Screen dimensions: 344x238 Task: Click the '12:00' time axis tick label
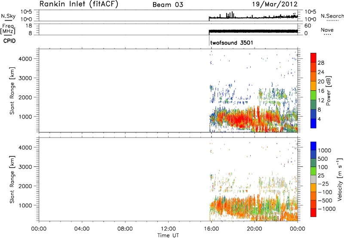(x=168, y=229)
